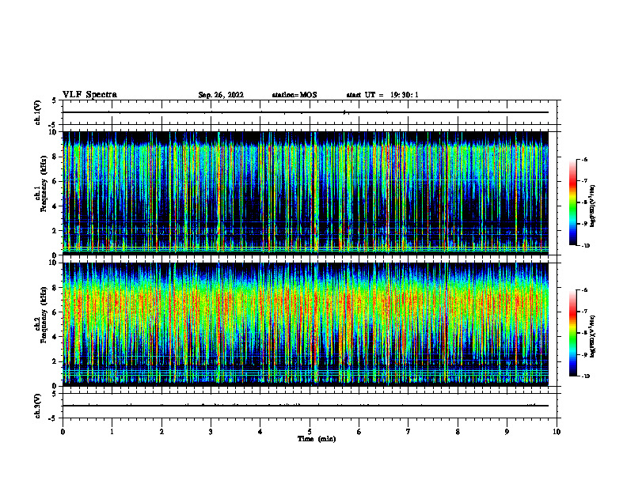Click time axis tick label "1"

tap(112, 432)
